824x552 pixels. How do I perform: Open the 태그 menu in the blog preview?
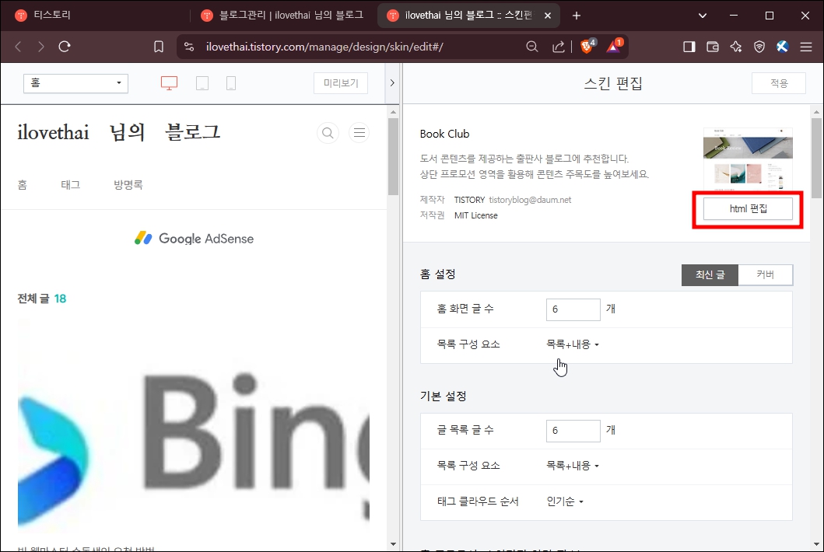(x=70, y=184)
